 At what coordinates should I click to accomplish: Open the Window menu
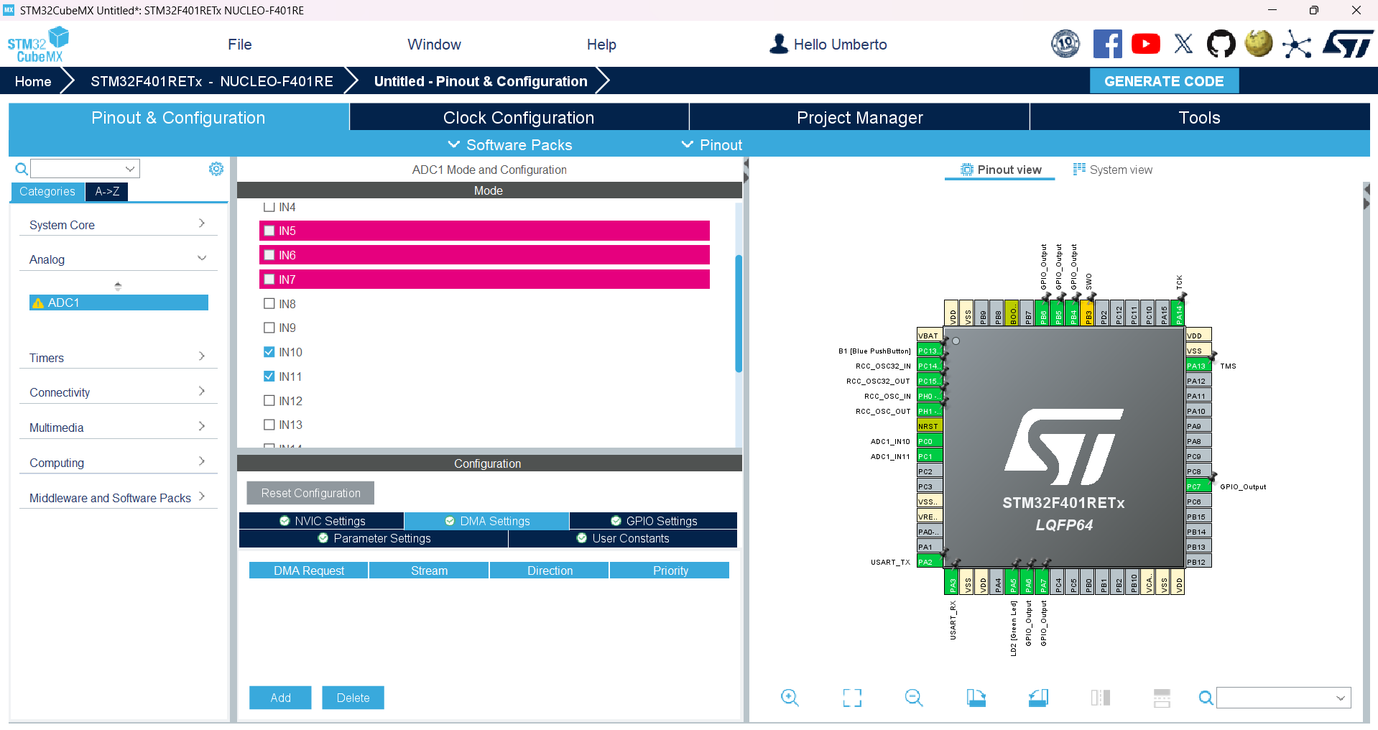[x=434, y=45]
